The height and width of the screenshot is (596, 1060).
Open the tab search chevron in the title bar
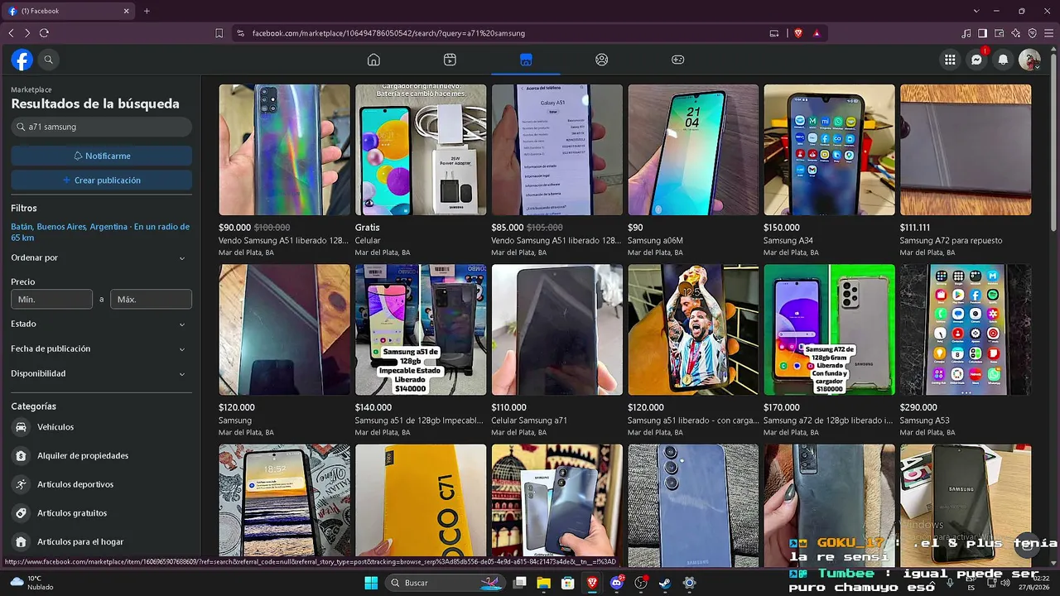coord(976,11)
